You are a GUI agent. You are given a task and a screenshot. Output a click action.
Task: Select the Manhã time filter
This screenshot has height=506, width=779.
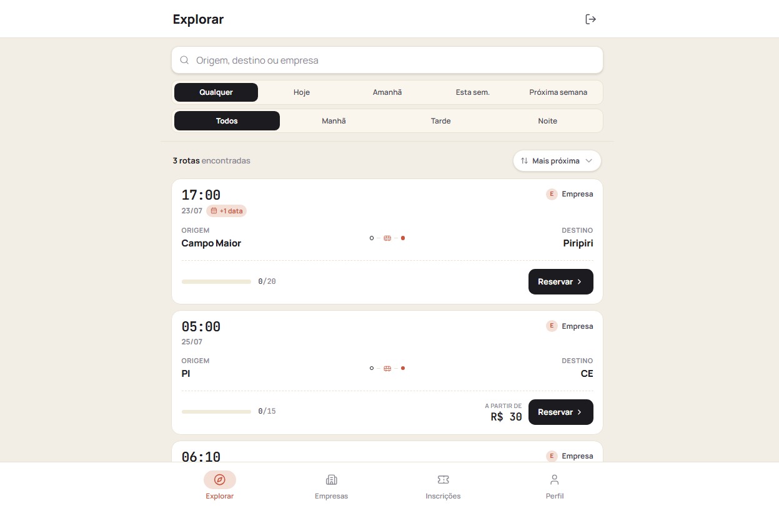(334, 121)
